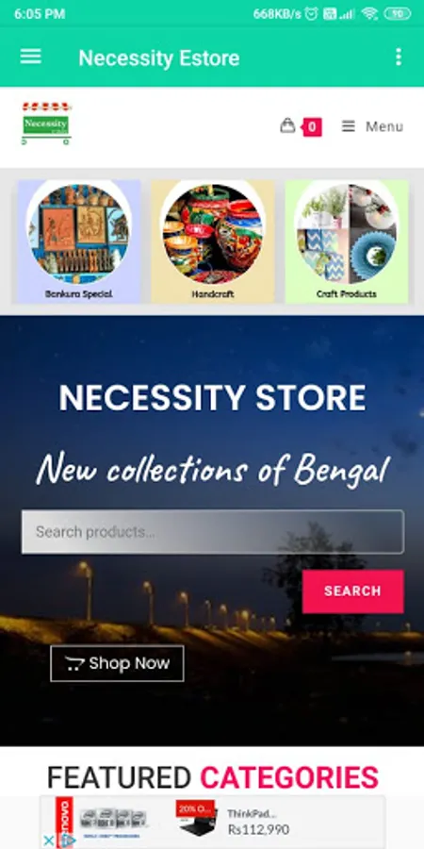The image size is (424, 849).
Task: Open the Bankura Special category
Action: [79, 241]
